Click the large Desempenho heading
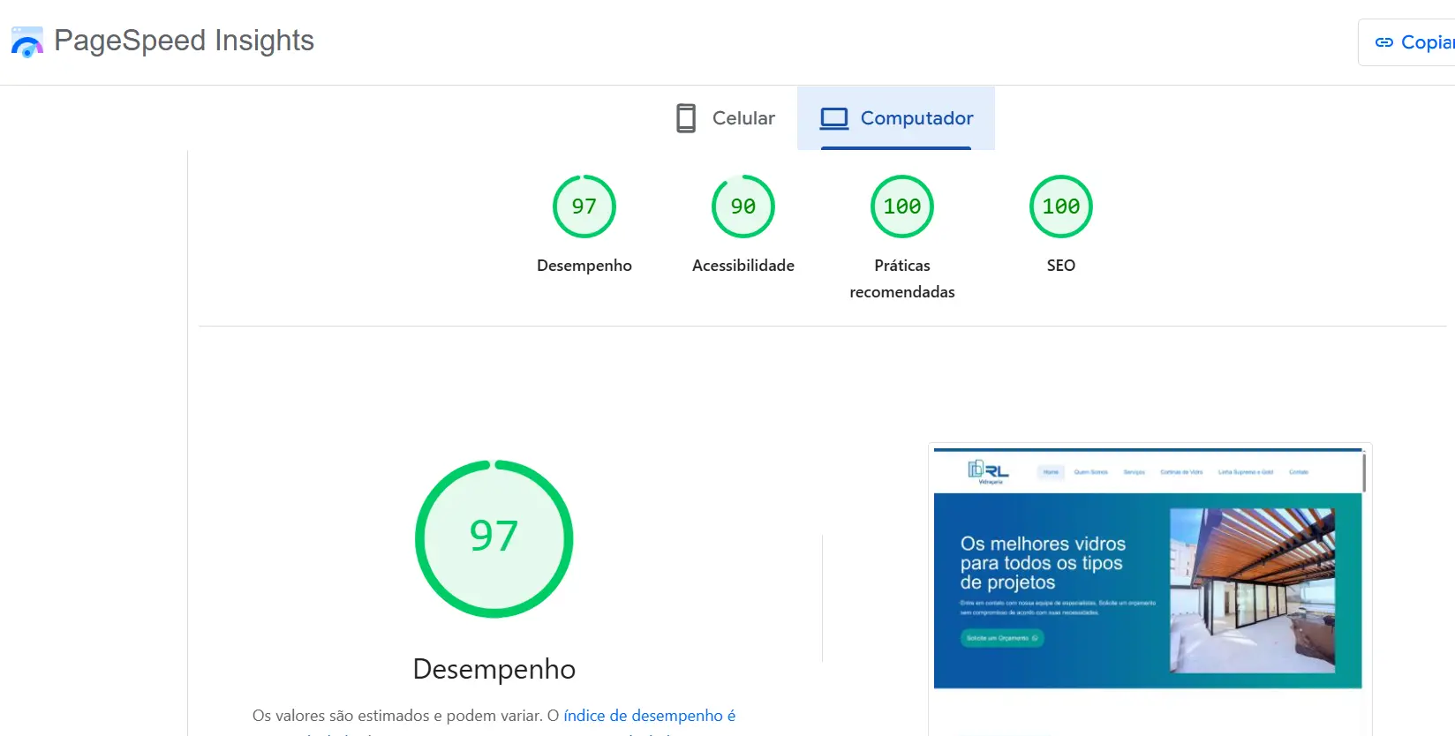 coord(494,669)
